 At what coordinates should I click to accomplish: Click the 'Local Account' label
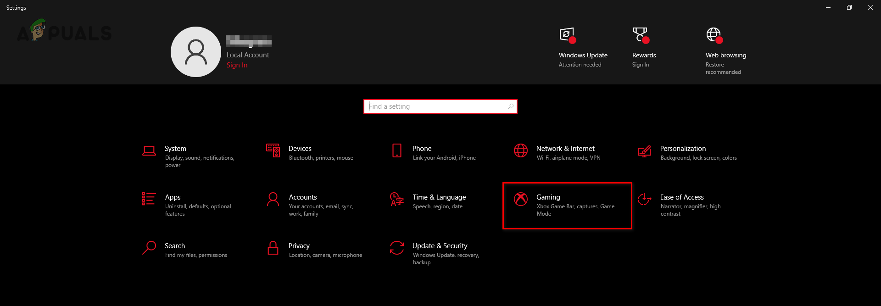(248, 55)
